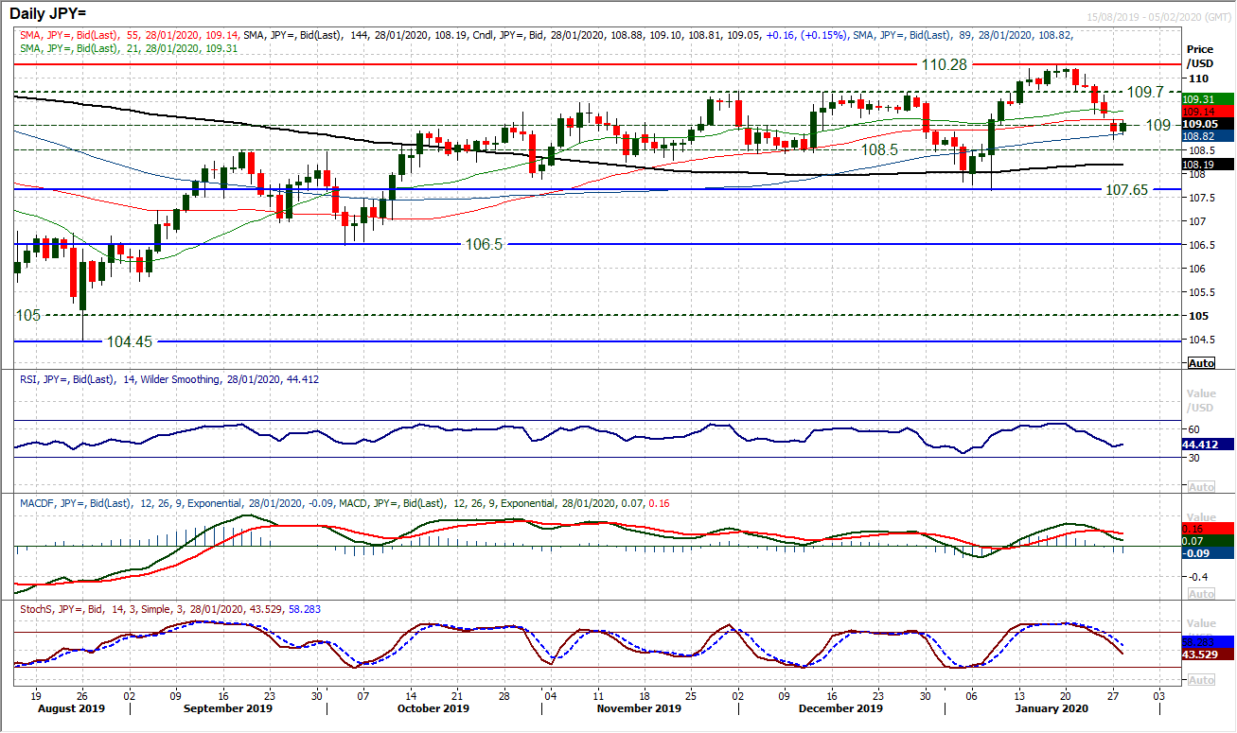Select the green 109.31 price tag
The width and height of the screenshot is (1237, 733).
click(x=1200, y=97)
